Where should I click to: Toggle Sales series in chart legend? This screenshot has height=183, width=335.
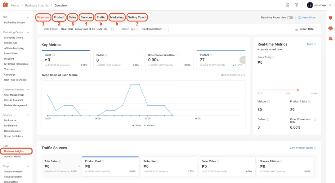[137, 126]
